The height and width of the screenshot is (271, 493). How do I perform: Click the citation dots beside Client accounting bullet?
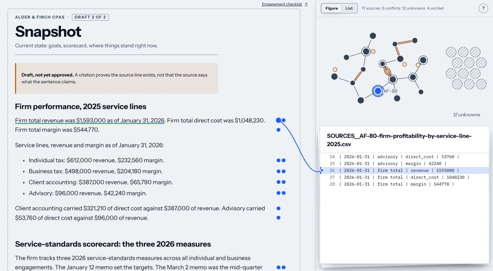pyautogui.click(x=281, y=182)
